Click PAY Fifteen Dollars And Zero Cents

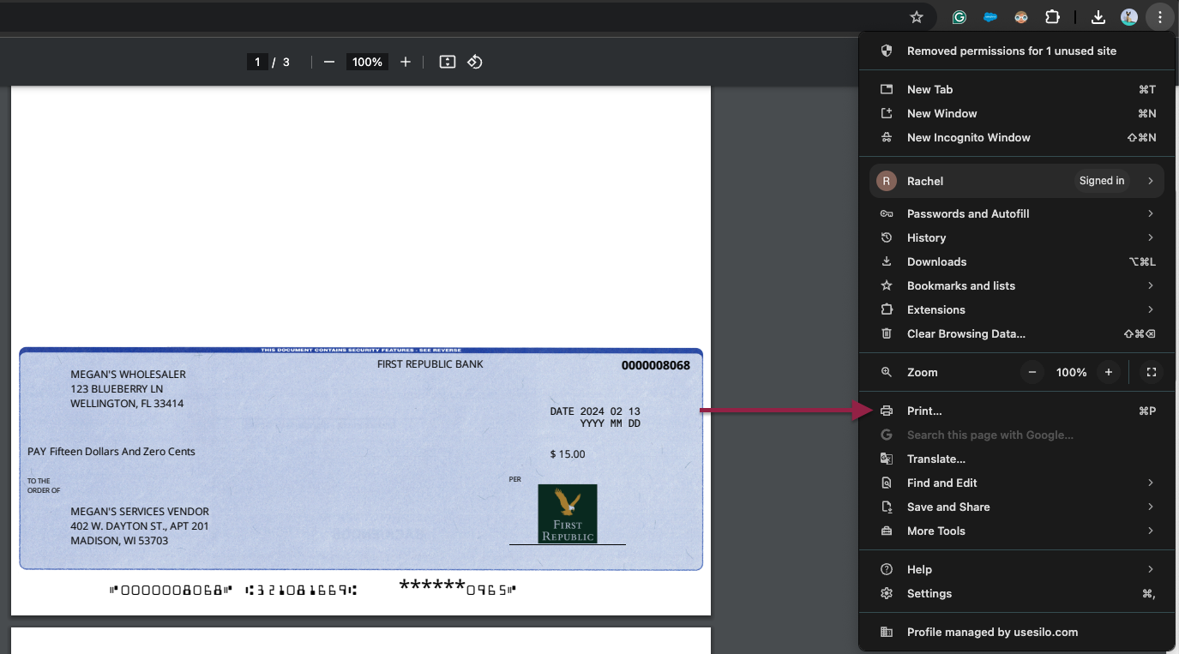(x=111, y=452)
